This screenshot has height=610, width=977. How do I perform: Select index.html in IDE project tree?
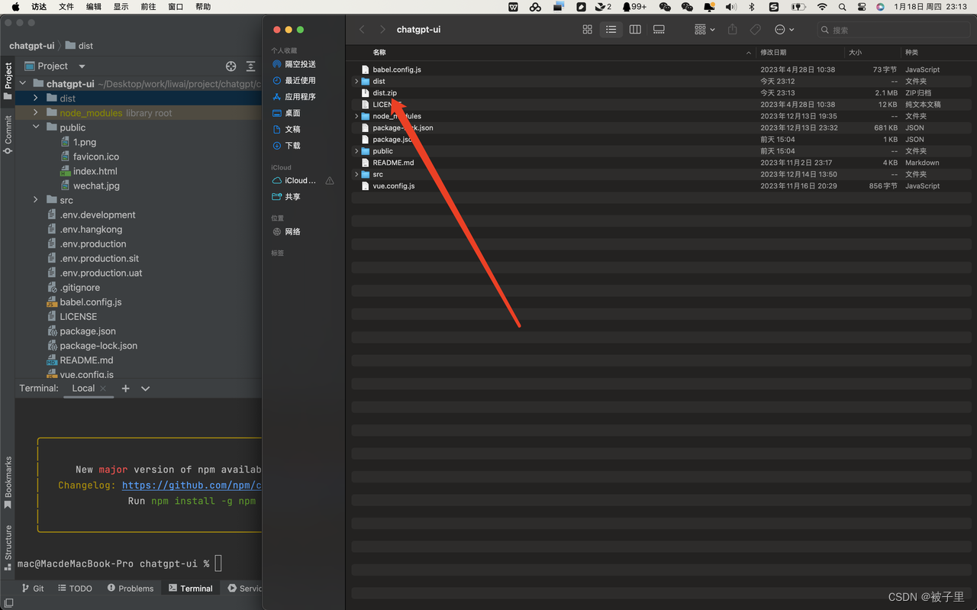point(95,171)
